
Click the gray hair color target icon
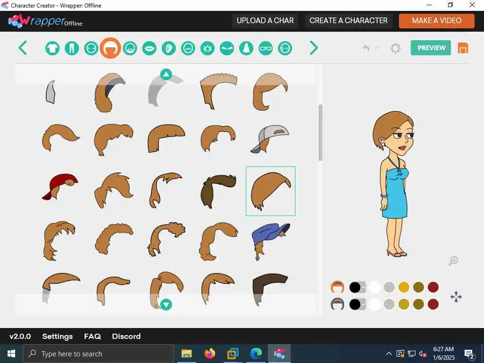click(337, 304)
